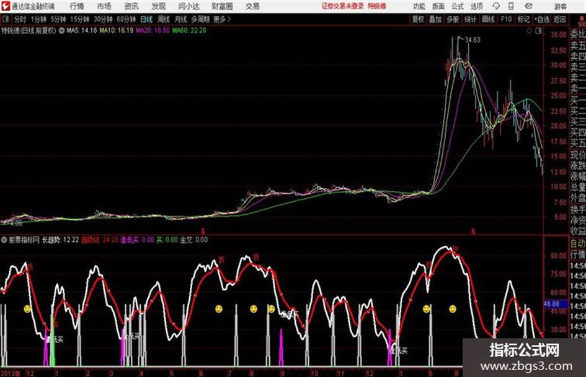Click the 统计 statistics toolbar button

470,19
